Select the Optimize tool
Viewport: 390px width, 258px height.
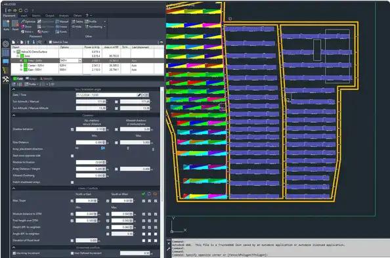click(x=28, y=22)
